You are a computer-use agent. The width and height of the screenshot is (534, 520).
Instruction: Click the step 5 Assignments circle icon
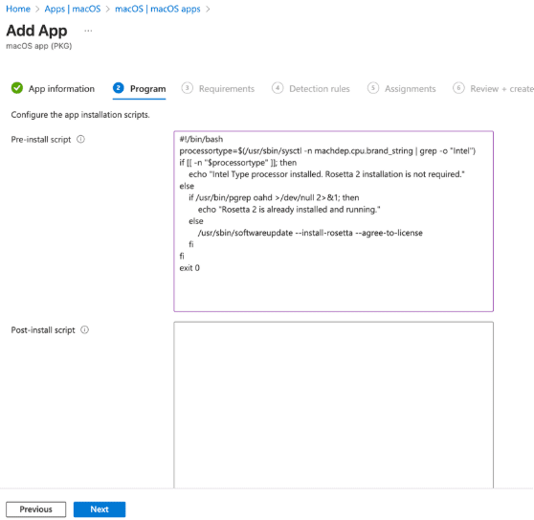373,88
